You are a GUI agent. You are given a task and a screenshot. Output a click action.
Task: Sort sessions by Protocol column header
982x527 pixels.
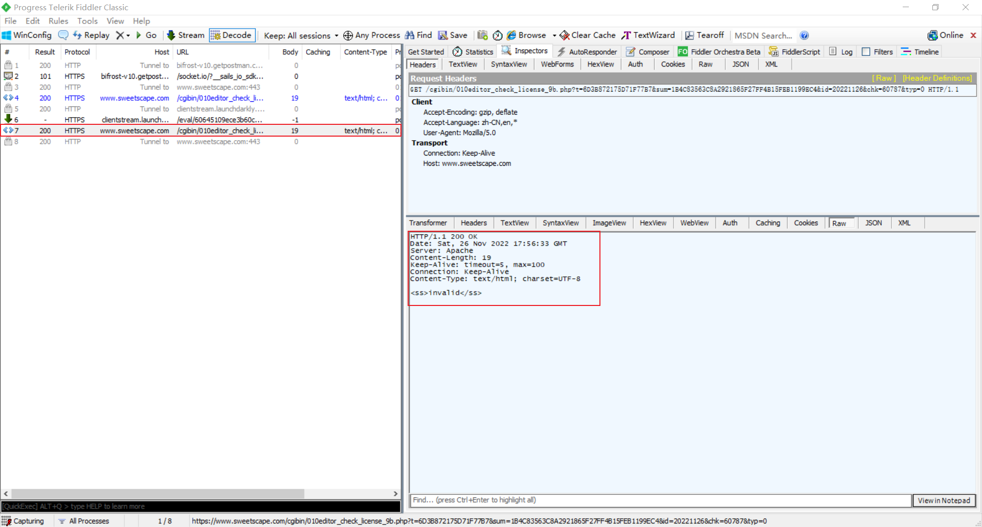[77, 52]
